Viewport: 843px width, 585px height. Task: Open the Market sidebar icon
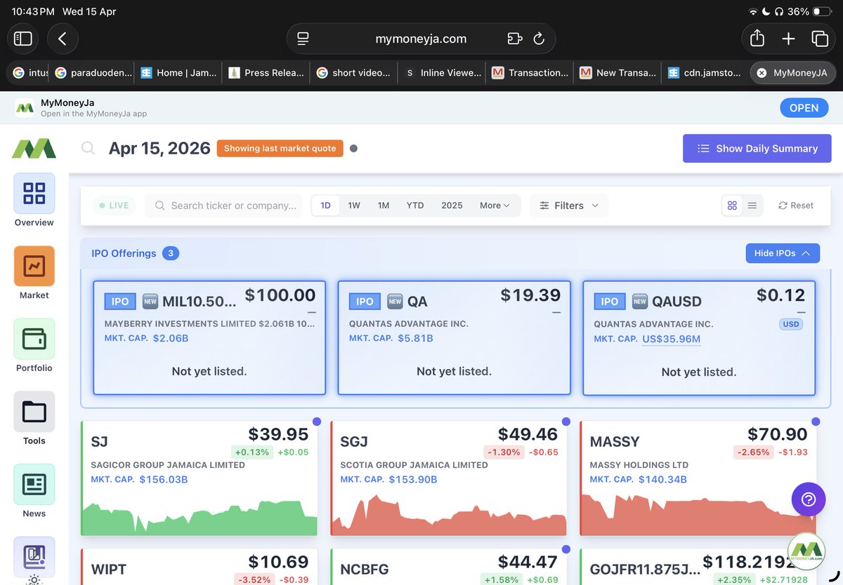click(34, 266)
